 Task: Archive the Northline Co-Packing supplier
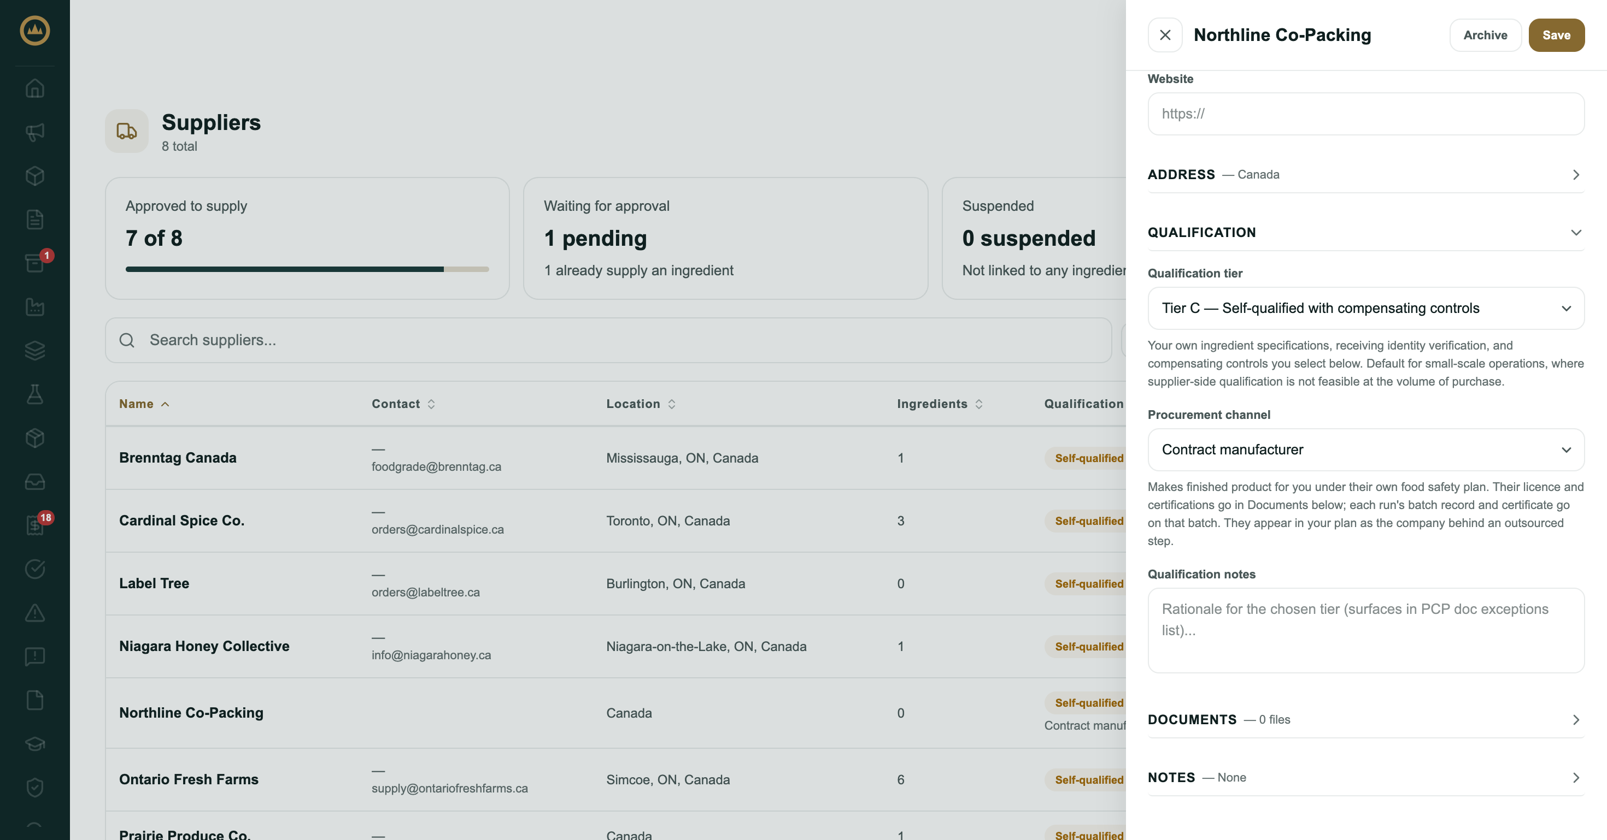point(1485,35)
